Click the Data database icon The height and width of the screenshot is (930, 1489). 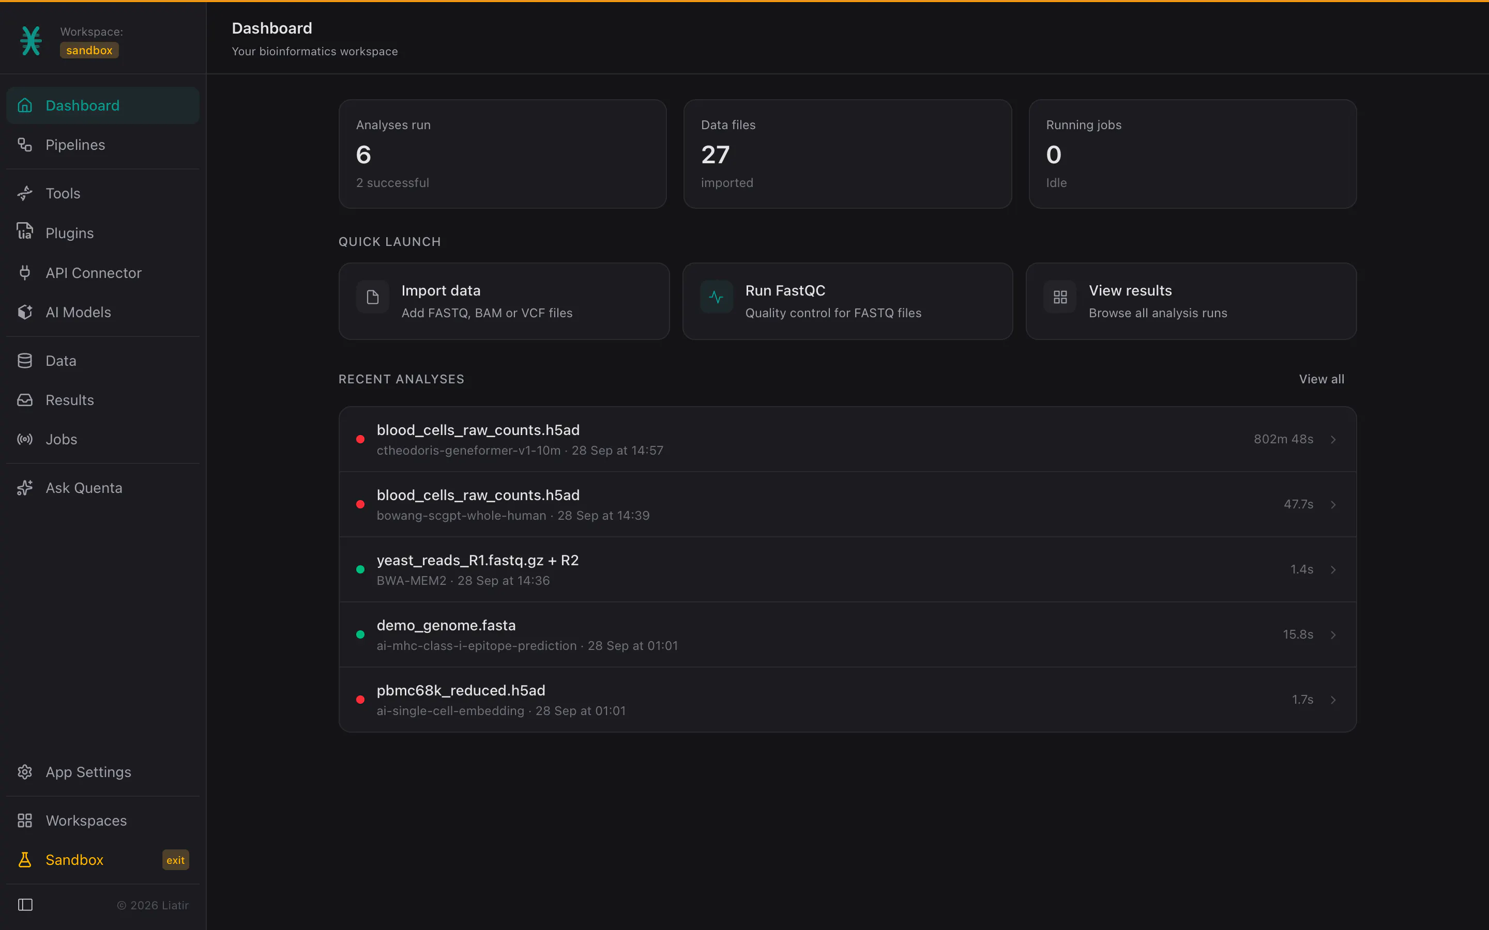click(x=25, y=361)
